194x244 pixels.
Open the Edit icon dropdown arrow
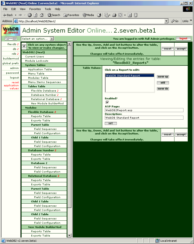click(x=125, y=15)
